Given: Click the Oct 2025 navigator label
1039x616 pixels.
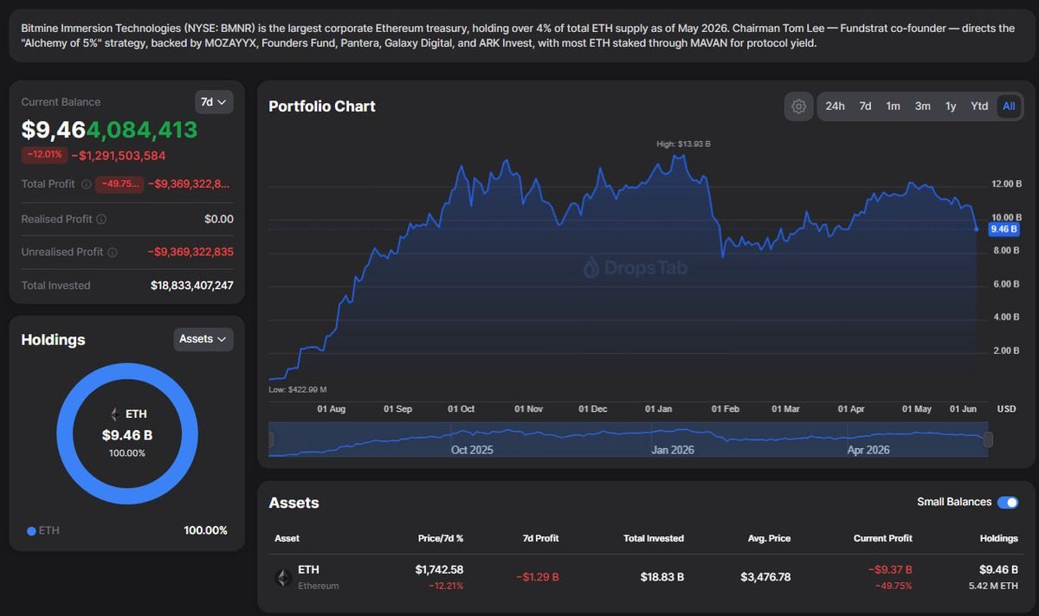Looking at the screenshot, I should tap(472, 450).
